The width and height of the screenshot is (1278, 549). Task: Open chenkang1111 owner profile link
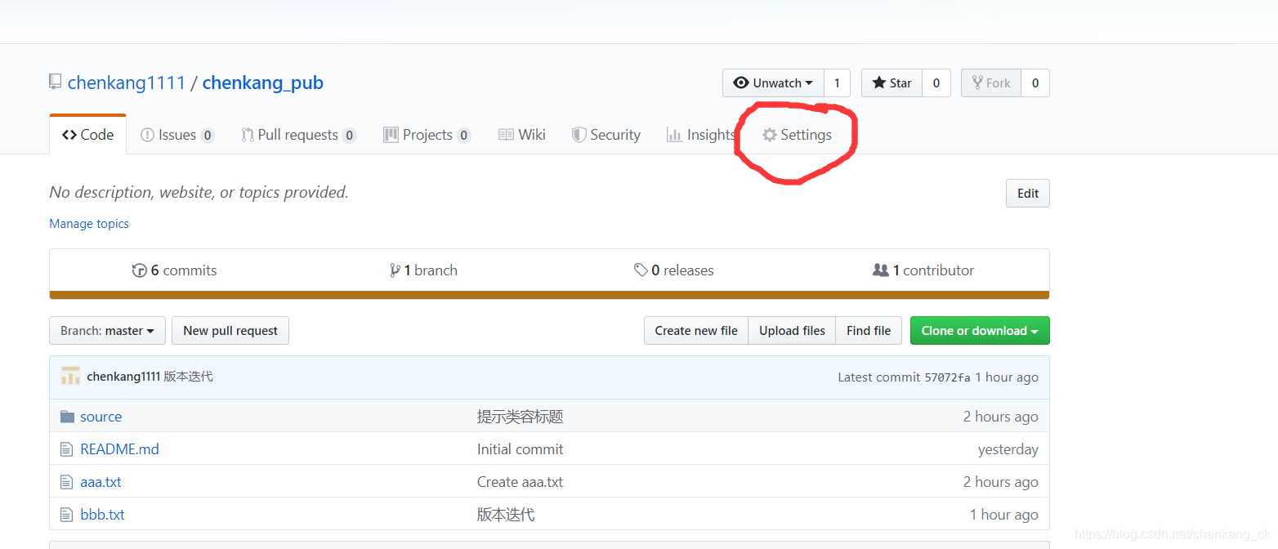coord(126,83)
